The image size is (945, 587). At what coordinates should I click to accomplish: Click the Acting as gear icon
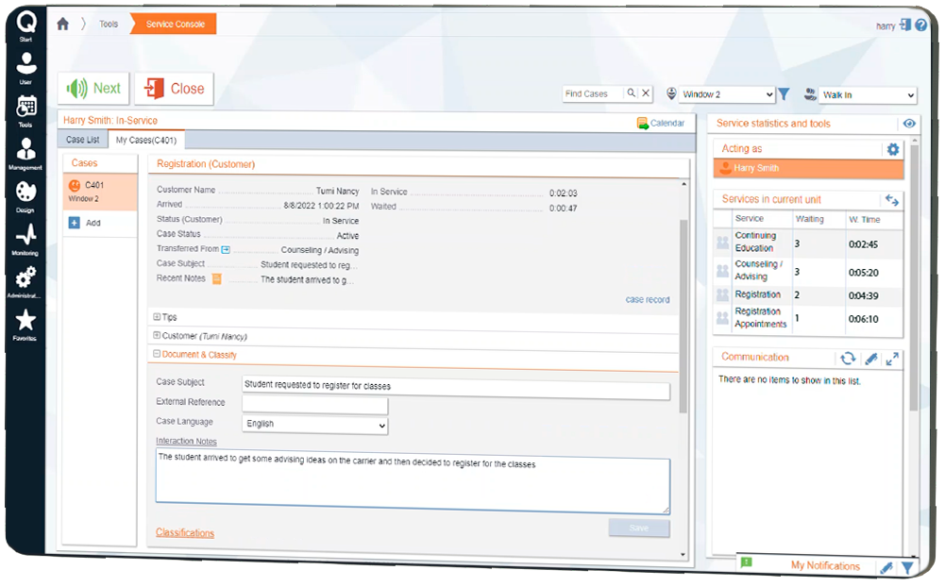click(x=892, y=149)
